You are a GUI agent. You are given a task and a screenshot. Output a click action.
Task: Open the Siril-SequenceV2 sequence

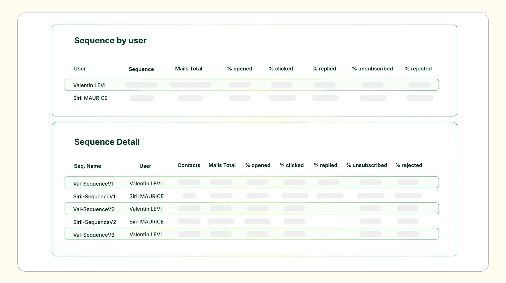[x=94, y=222]
